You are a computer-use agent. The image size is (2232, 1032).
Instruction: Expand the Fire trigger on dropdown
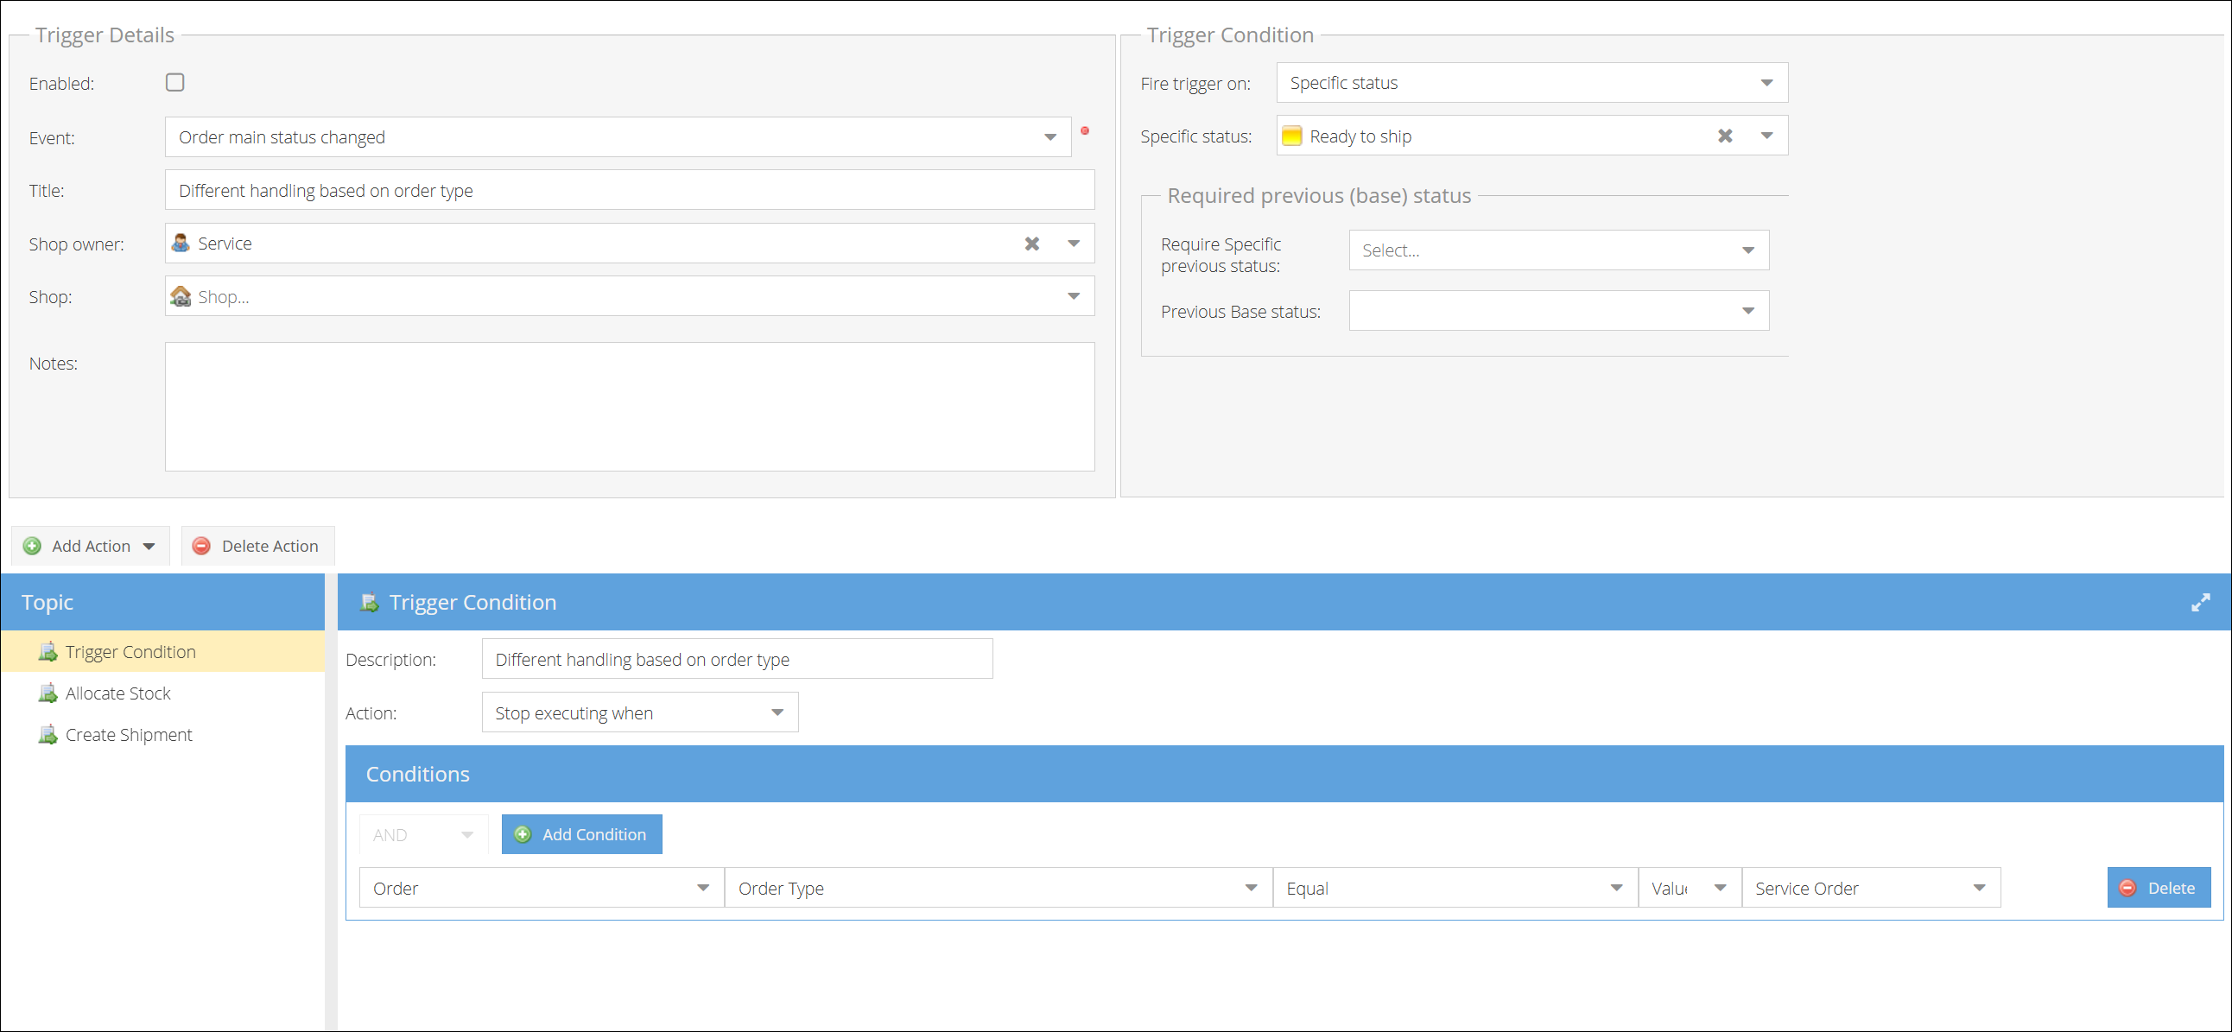tap(1766, 83)
